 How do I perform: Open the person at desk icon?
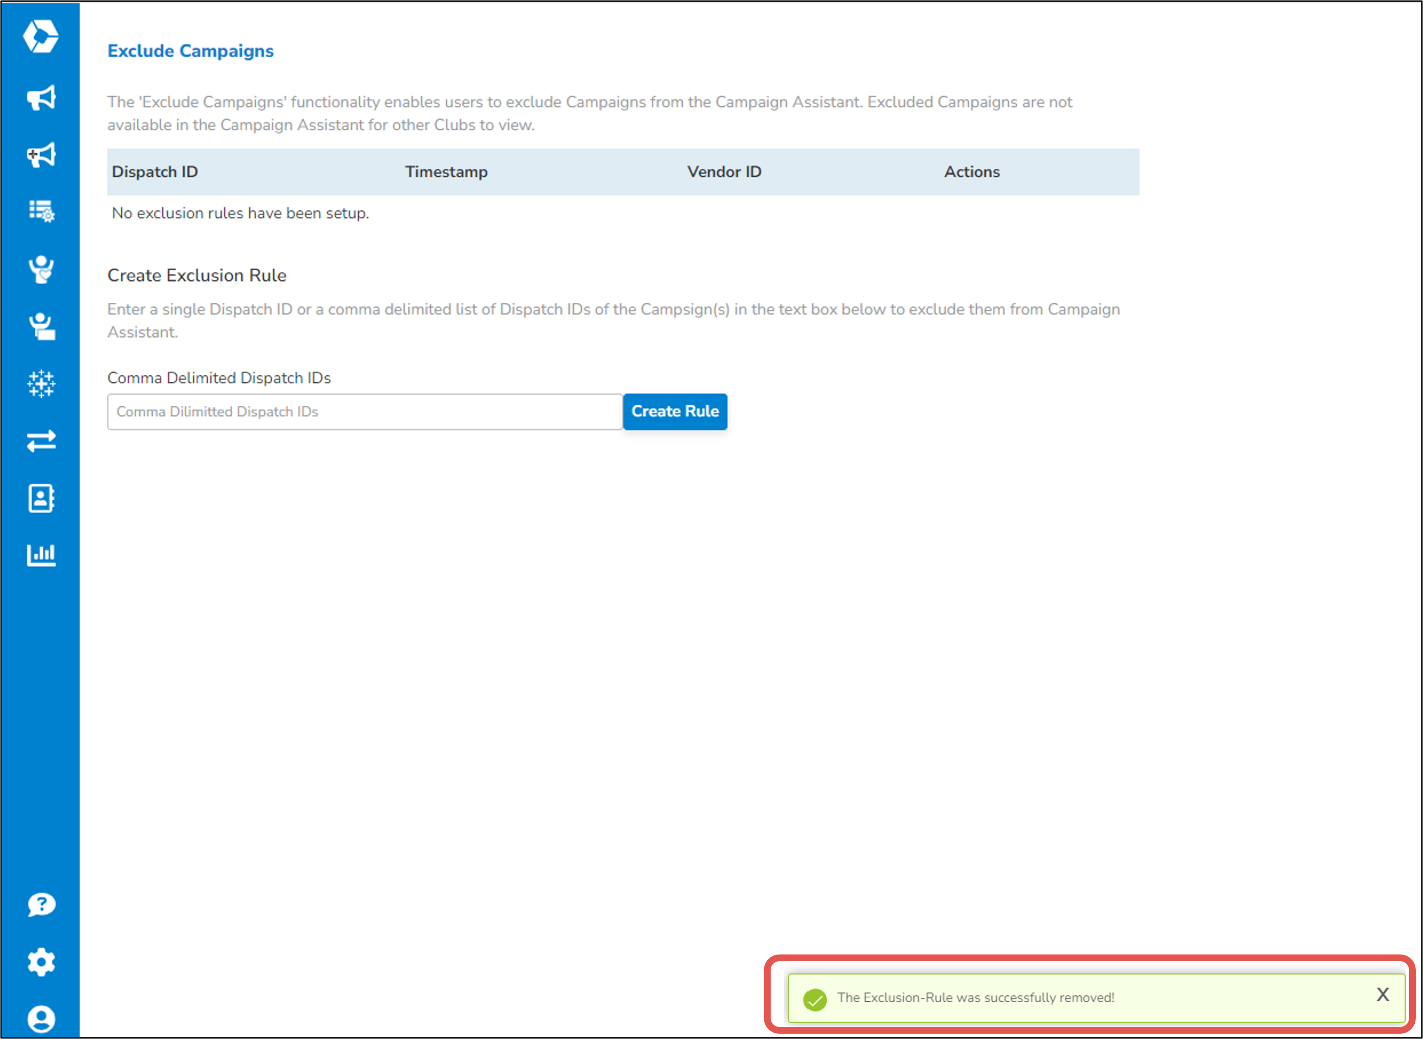click(x=42, y=327)
